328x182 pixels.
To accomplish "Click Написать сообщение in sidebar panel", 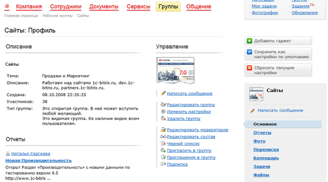I will click(280, 110).
